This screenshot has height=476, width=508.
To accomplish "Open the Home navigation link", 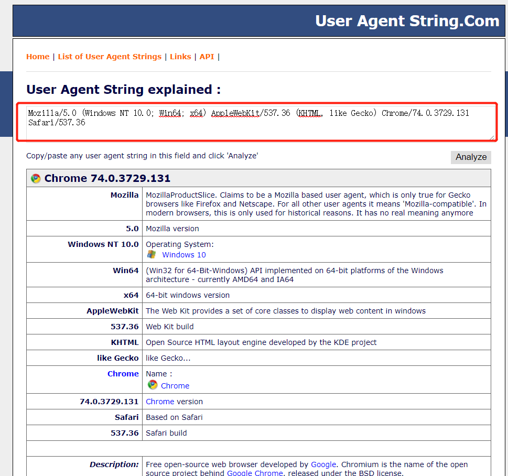I will (37, 56).
